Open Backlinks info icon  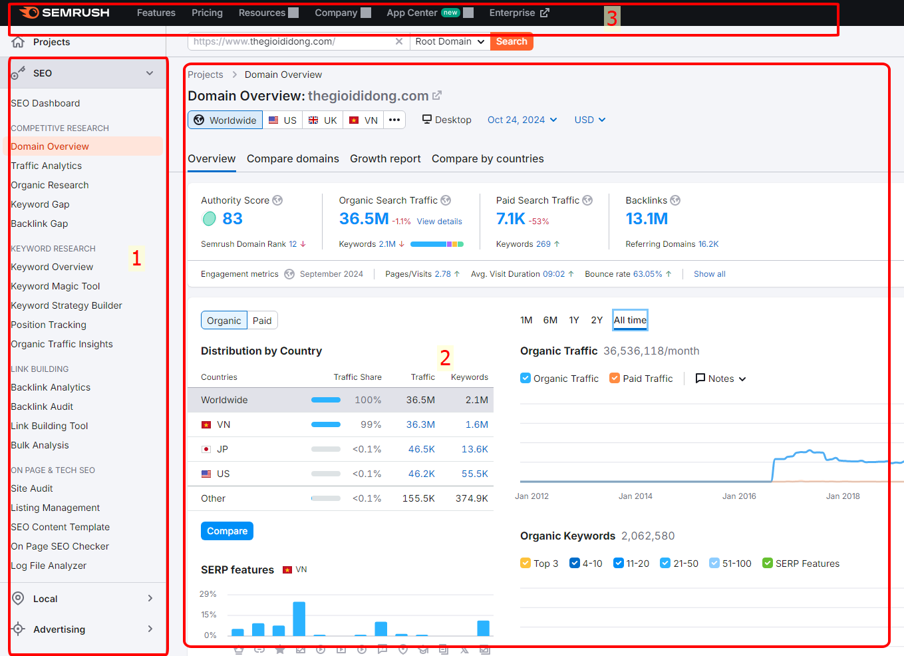click(x=675, y=200)
